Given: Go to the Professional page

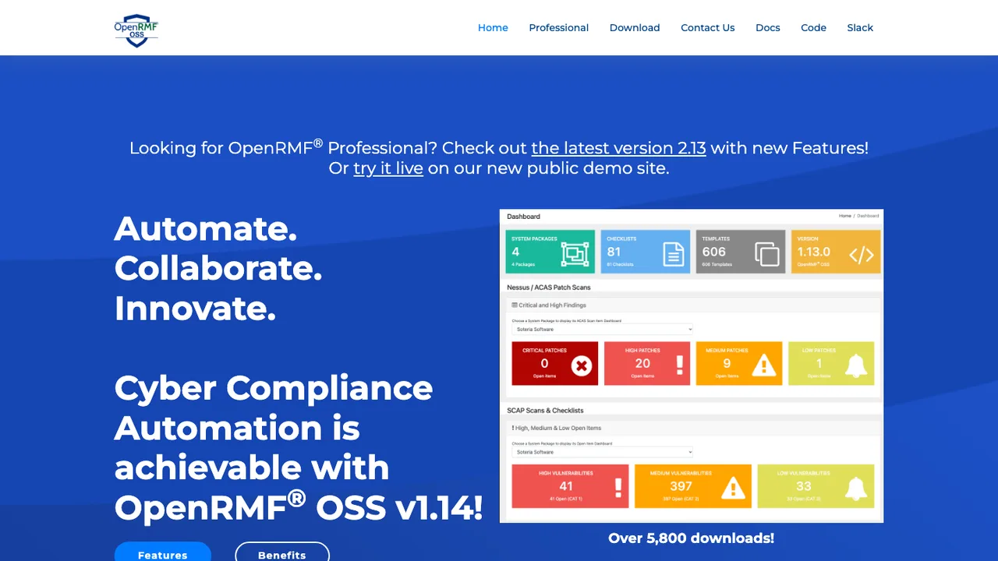Looking at the screenshot, I should tap(559, 27).
